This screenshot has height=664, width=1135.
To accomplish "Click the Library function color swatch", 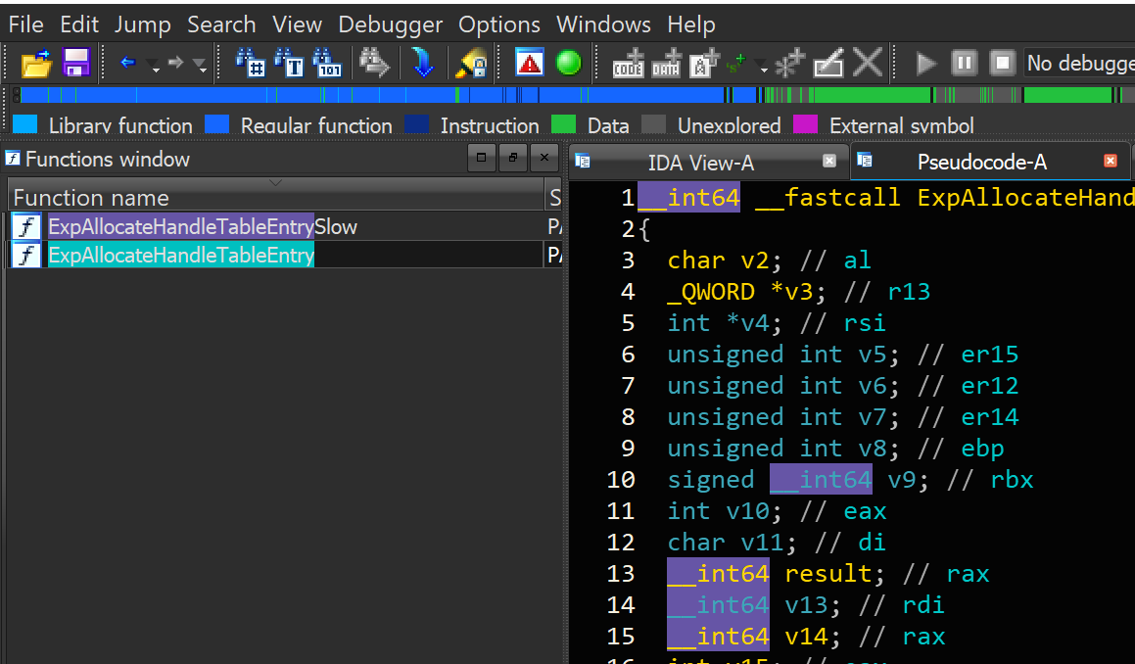I will (24, 124).
